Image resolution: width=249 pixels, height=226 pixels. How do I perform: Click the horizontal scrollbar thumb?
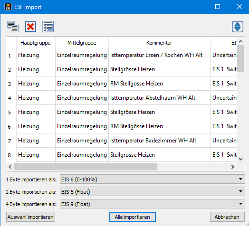(x=86, y=167)
